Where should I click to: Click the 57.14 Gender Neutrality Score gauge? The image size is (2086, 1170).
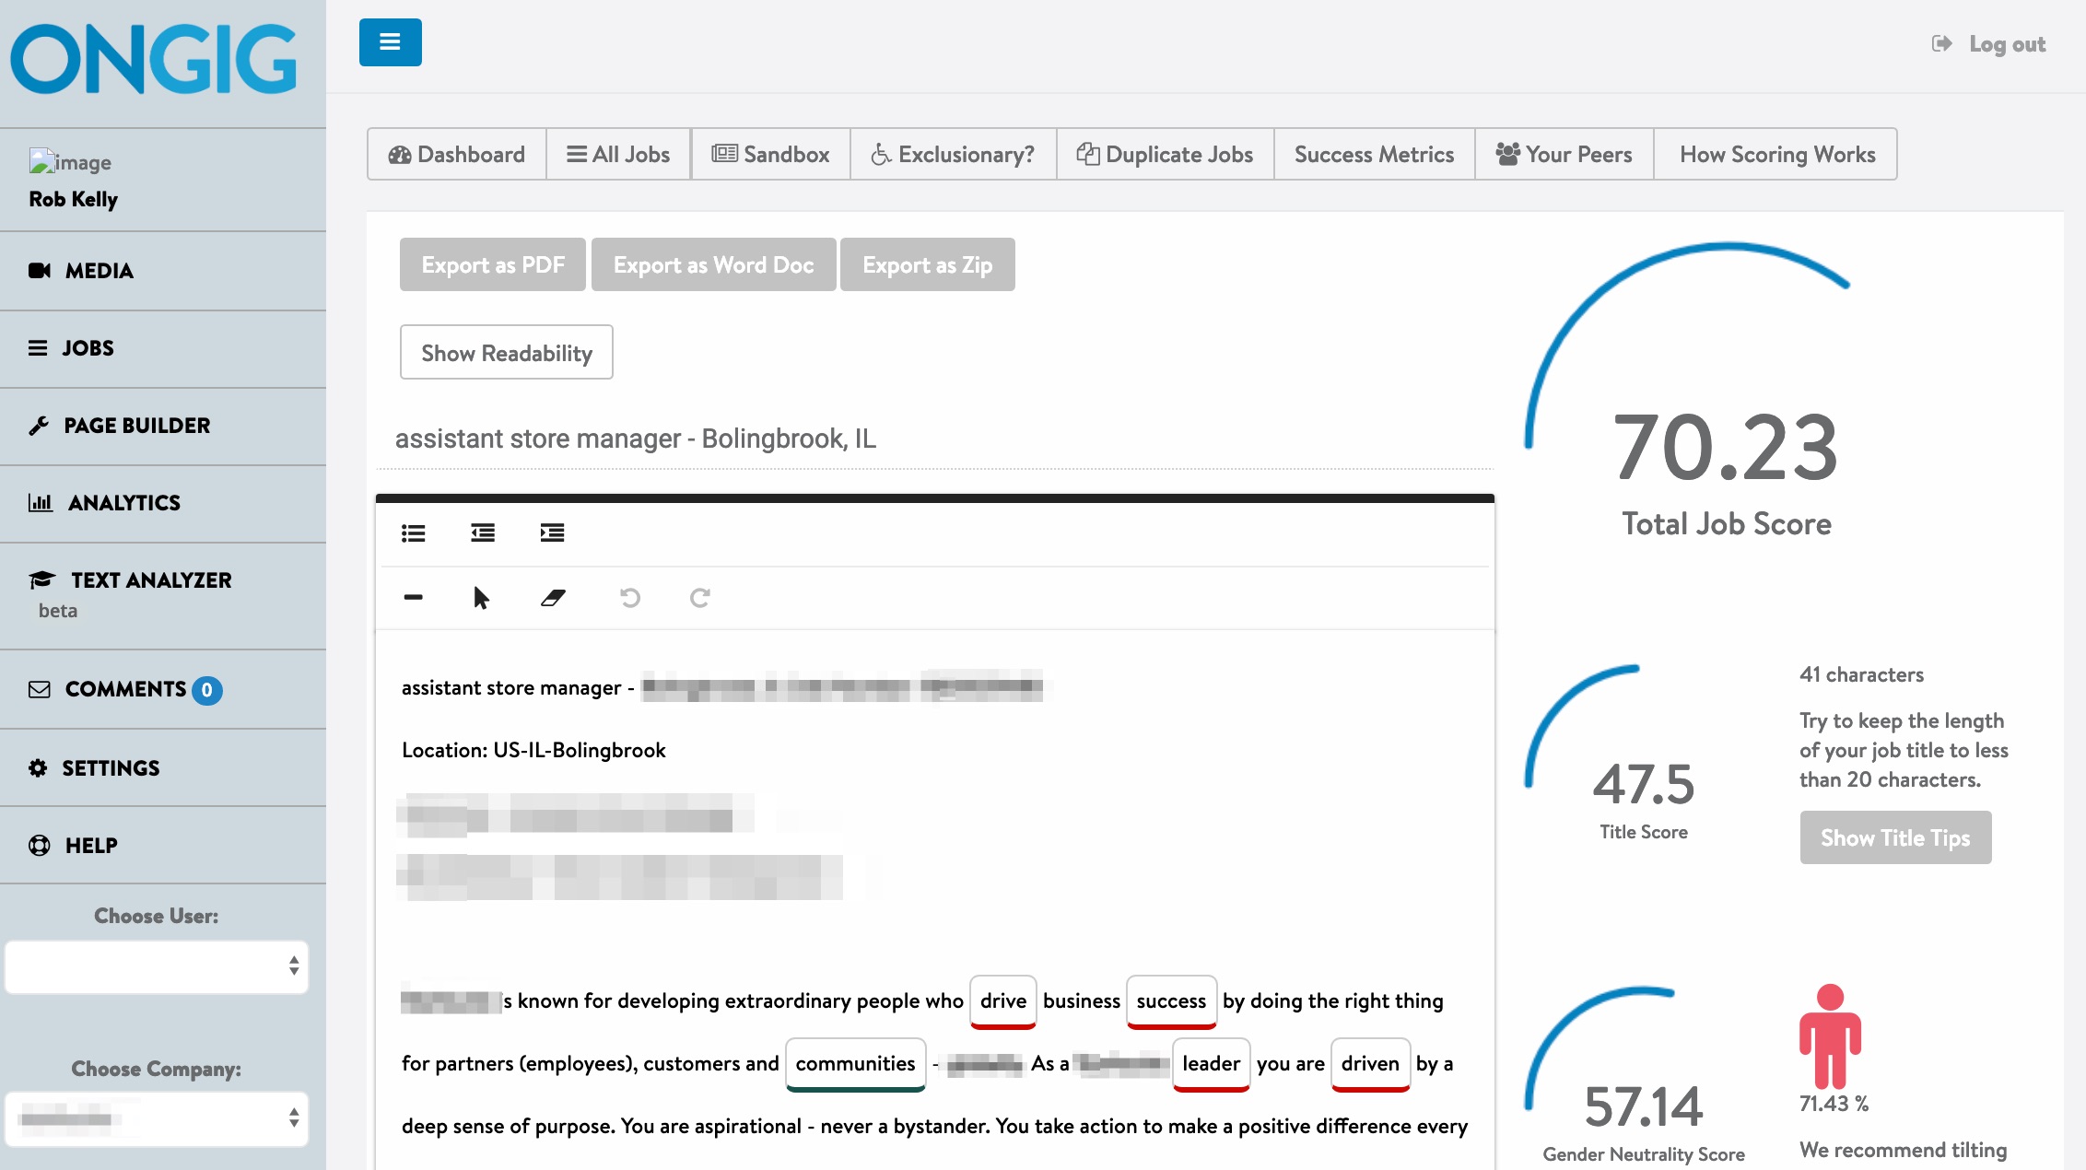coord(1643,1076)
